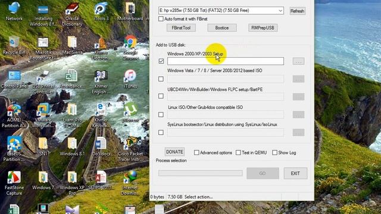The height and width of the screenshot is (214, 381).
Task: Open USB Printer Controller shortcut
Action: click(43, 82)
